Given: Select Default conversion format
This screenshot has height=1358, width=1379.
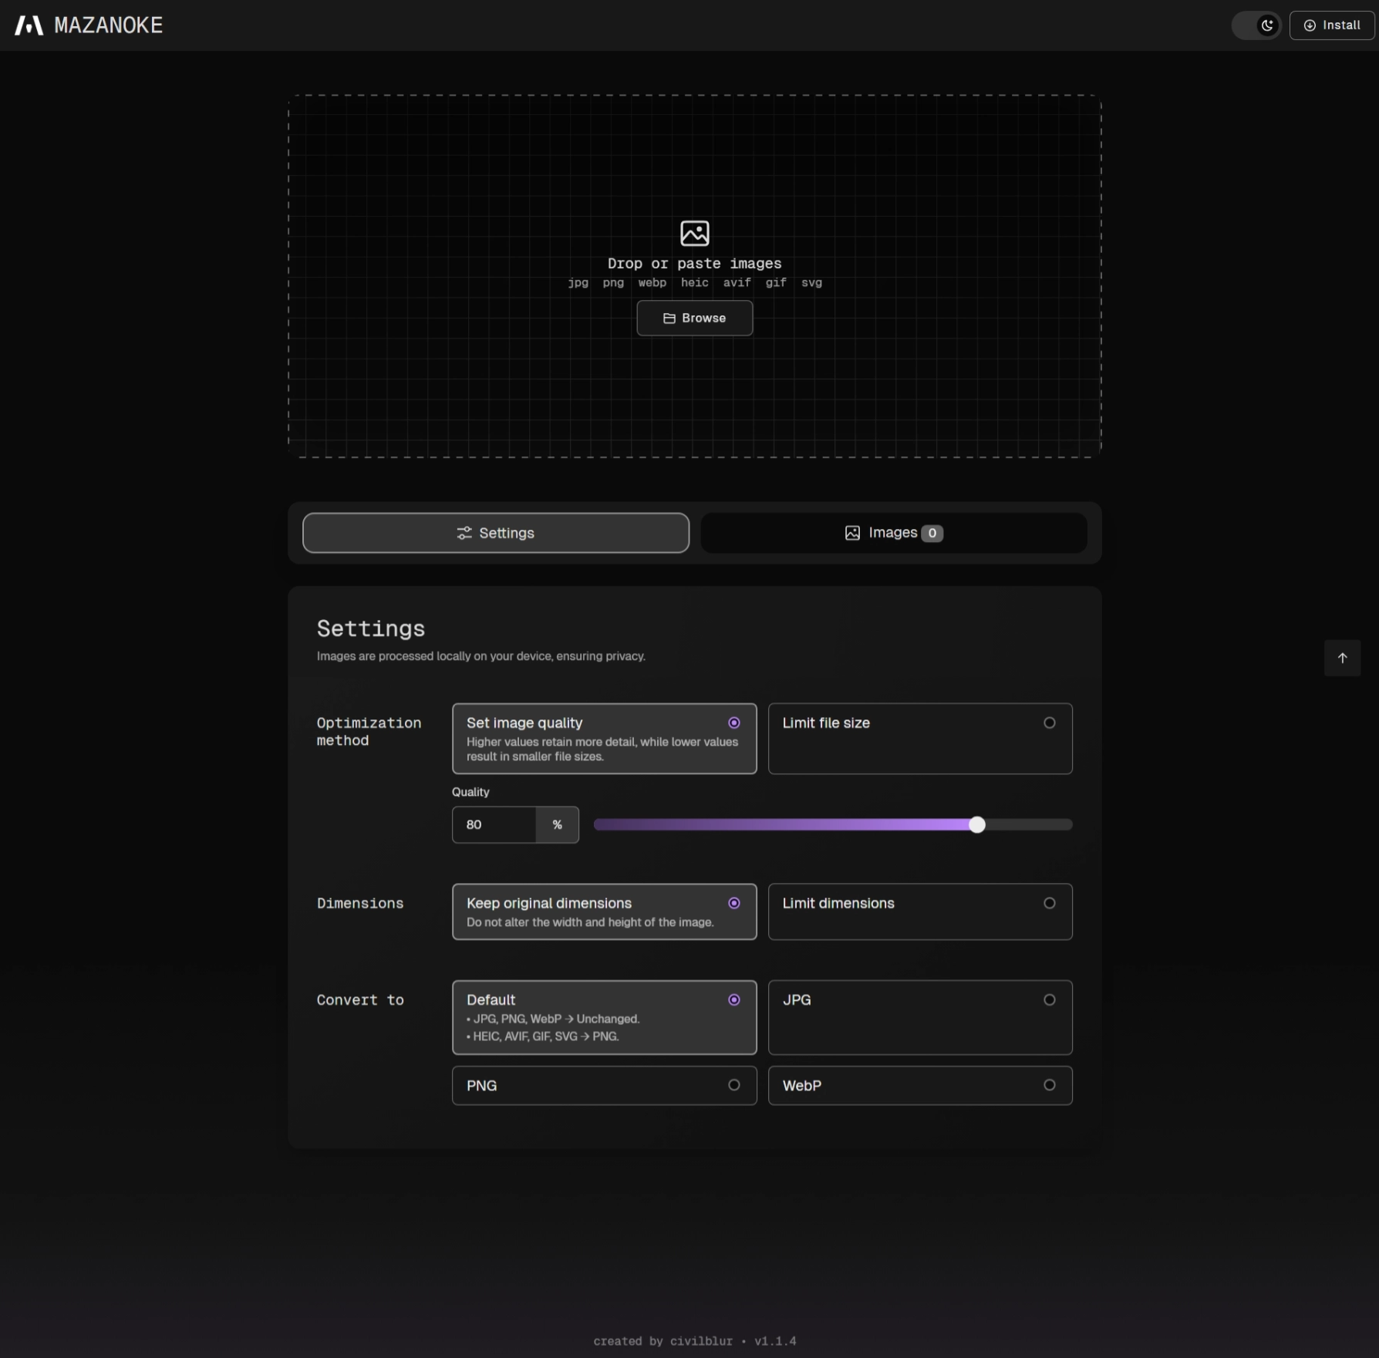Looking at the screenshot, I should [604, 1016].
